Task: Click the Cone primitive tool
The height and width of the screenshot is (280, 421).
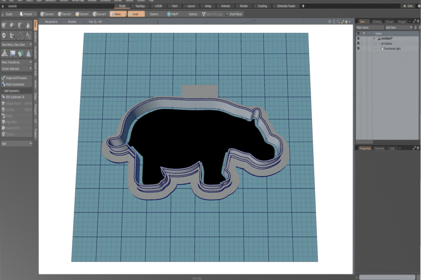Action: (x=28, y=25)
